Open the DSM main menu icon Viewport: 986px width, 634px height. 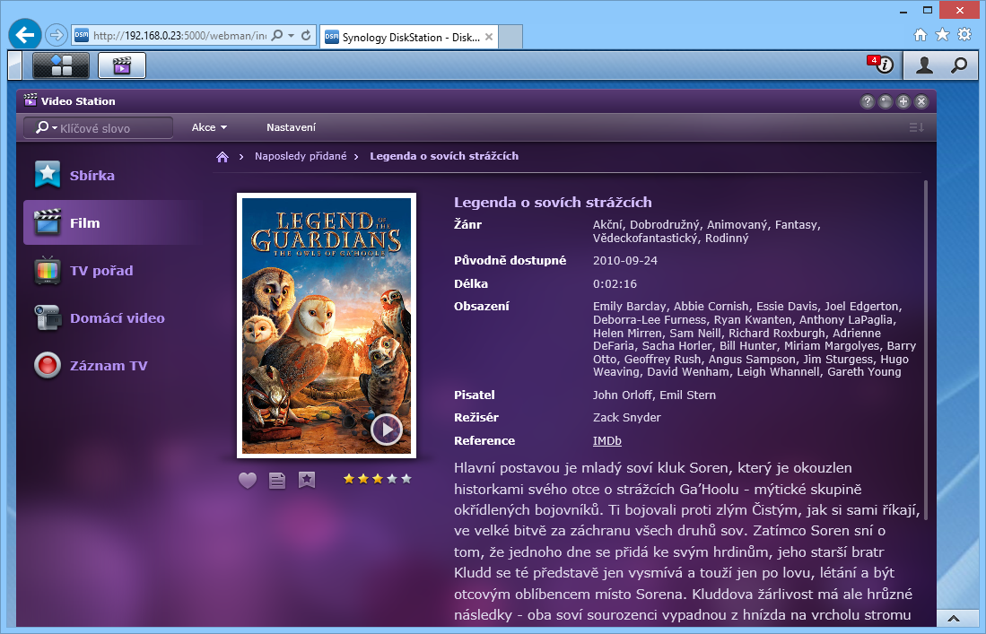tap(61, 65)
